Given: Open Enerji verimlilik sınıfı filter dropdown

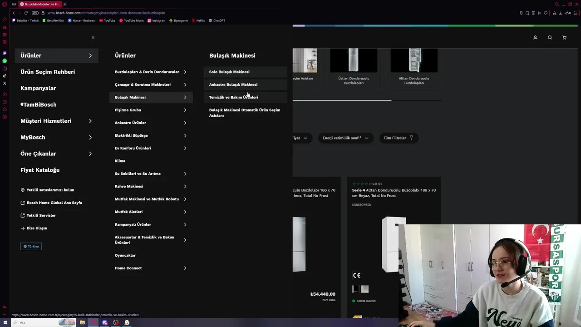Looking at the screenshot, I should point(345,138).
